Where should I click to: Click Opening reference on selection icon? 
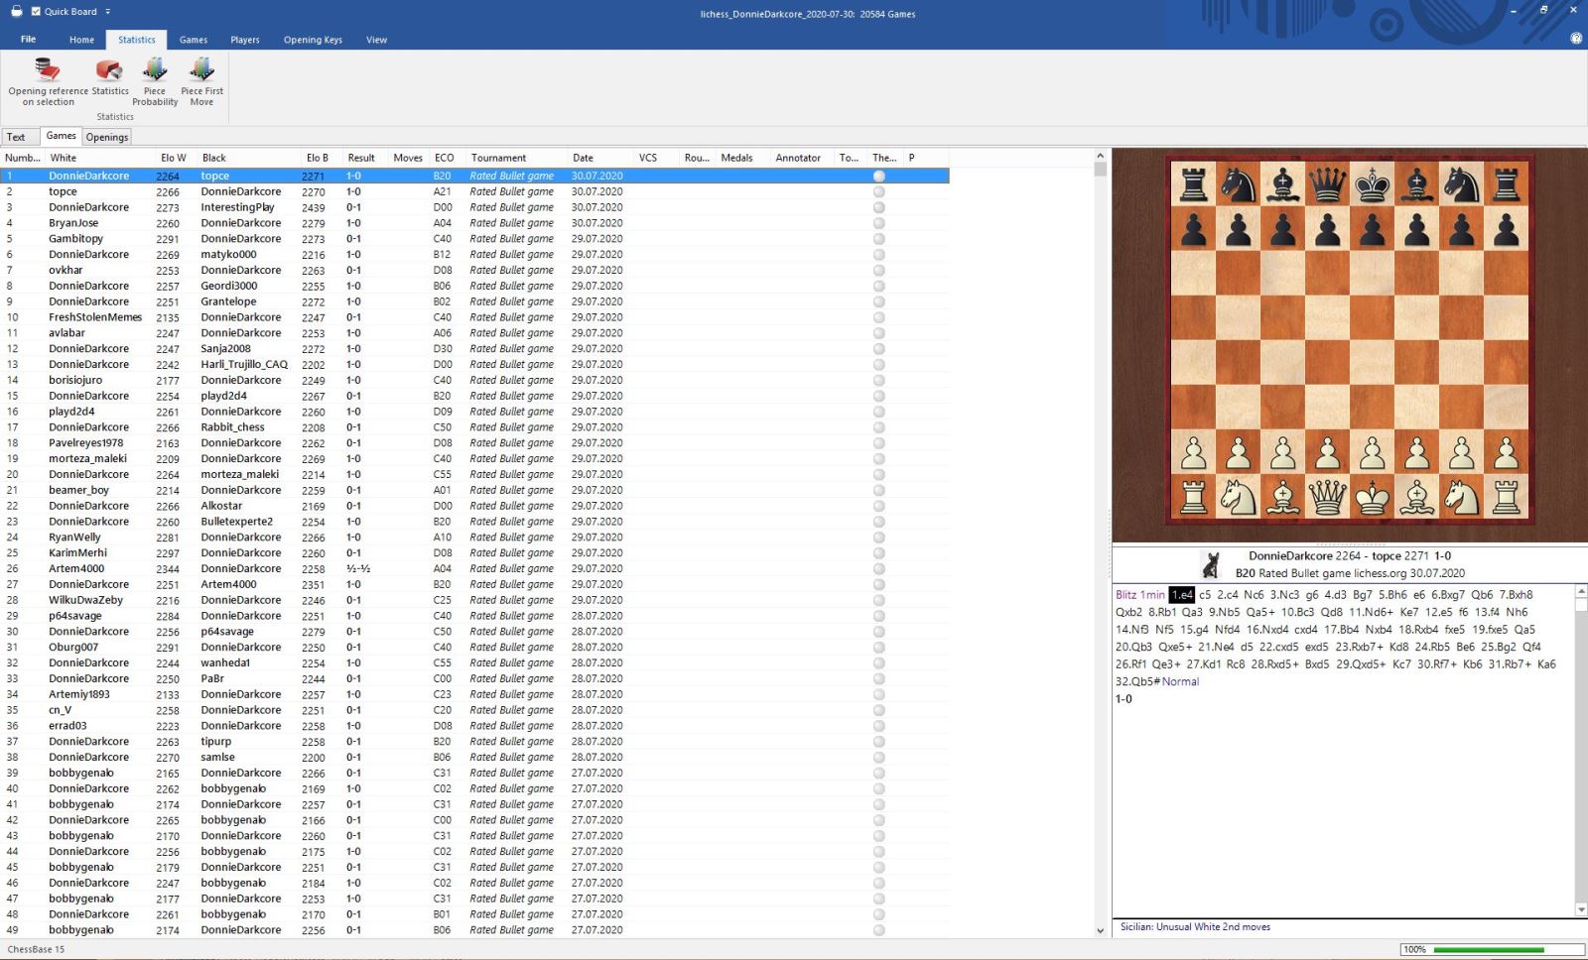pos(48,71)
